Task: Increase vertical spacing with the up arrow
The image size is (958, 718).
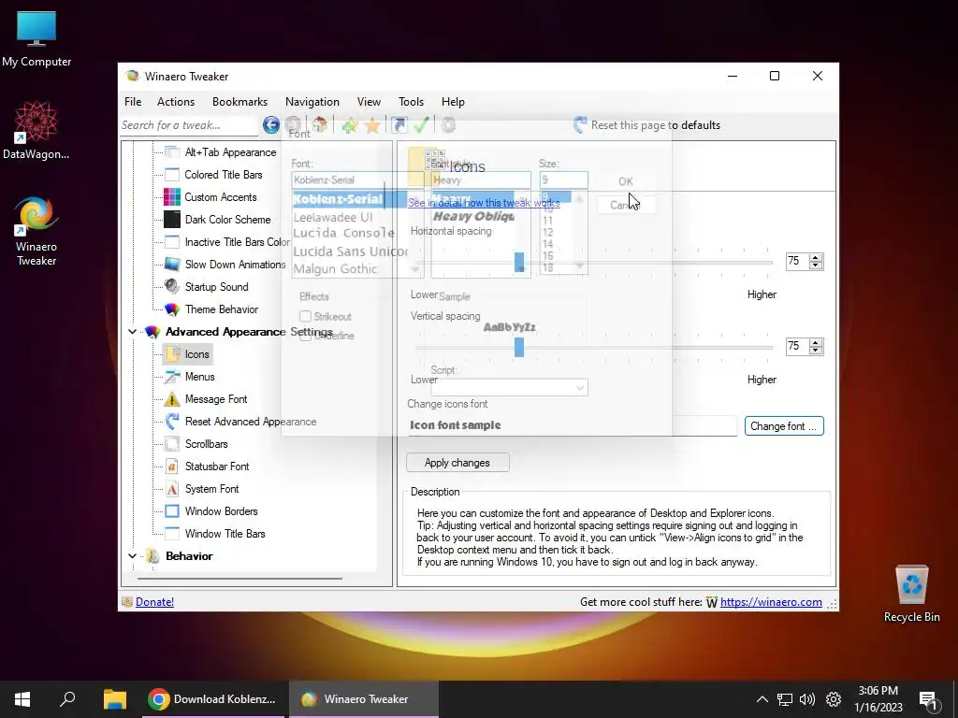Action: click(x=816, y=342)
